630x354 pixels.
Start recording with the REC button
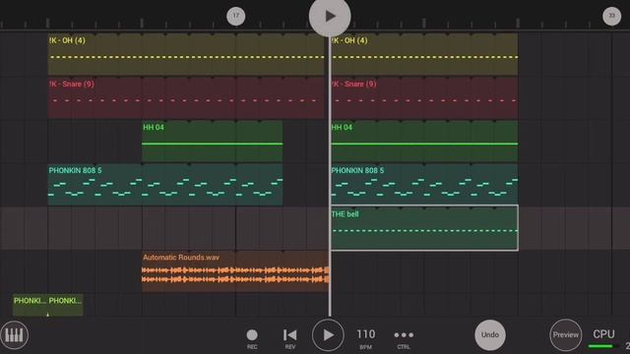click(x=252, y=338)
